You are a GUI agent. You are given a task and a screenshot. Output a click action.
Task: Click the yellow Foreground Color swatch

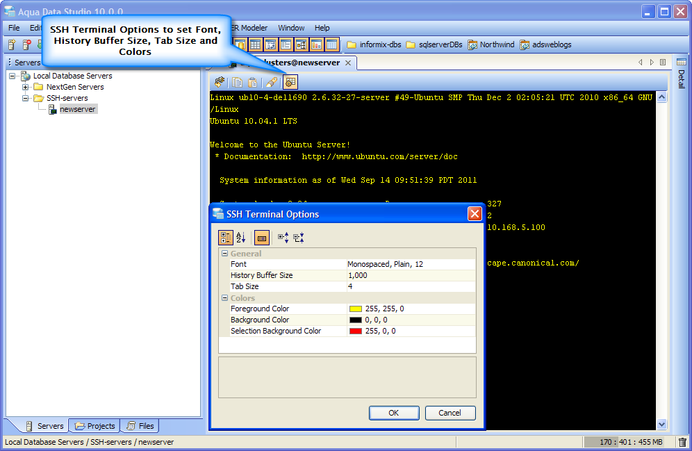pos(356,309)
